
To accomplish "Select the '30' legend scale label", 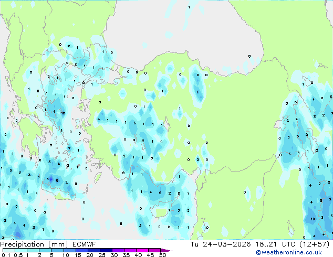I will pos(114,255).
